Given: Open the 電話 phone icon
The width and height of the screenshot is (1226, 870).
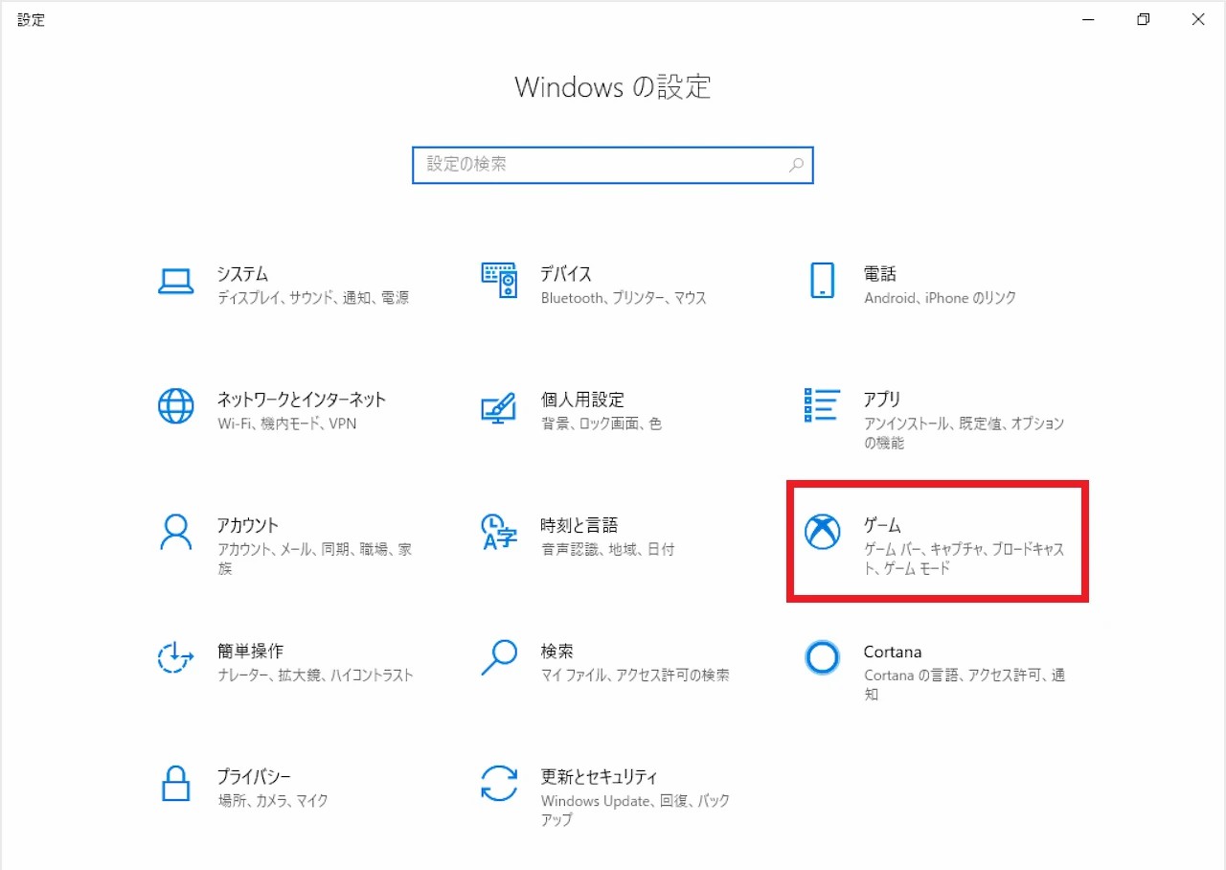Looking at the screenshot, I should click(823, 281).
